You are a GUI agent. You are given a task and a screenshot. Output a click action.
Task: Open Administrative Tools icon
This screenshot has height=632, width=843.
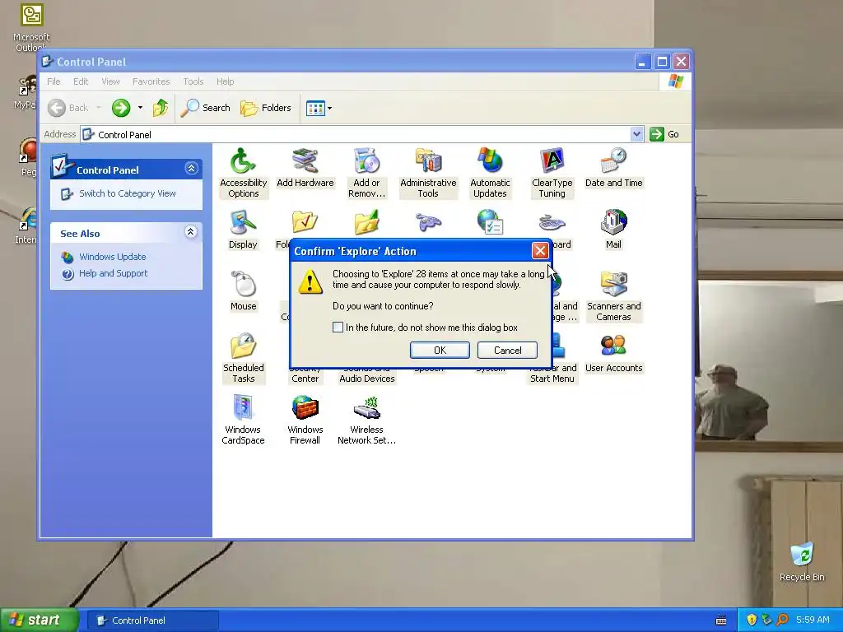[428, 173]
